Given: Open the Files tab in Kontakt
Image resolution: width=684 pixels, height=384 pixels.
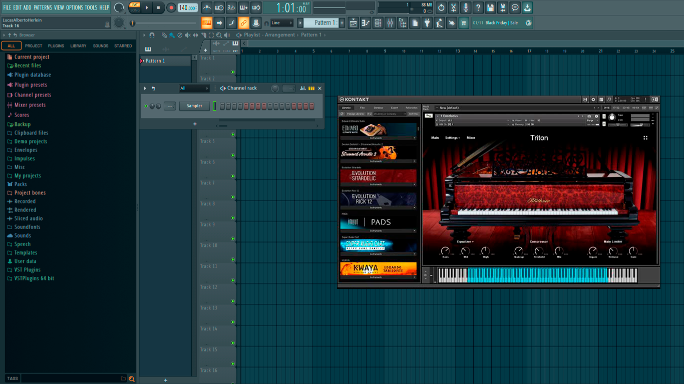Looking at the screenshot, I should 363,107.
